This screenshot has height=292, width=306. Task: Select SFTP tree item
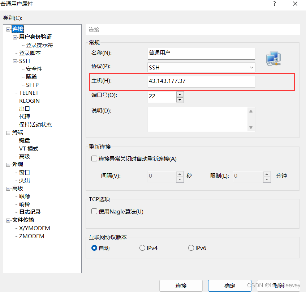coord(32,85)
